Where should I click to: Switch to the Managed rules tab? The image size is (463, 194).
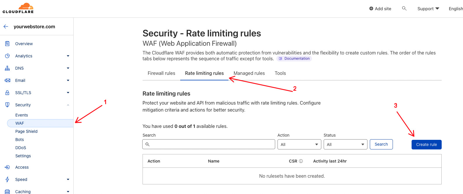[x=249, y=73]
